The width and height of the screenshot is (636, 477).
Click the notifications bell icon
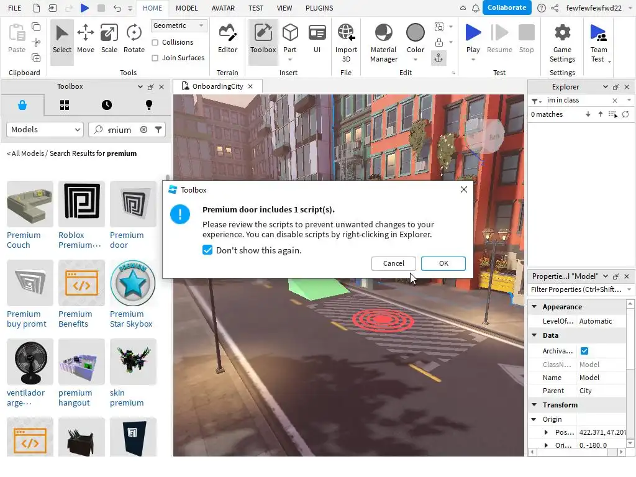475,8
